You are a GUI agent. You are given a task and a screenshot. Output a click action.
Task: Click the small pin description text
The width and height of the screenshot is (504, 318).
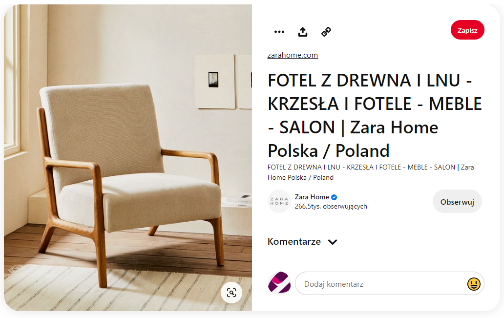tap(371, 172)
